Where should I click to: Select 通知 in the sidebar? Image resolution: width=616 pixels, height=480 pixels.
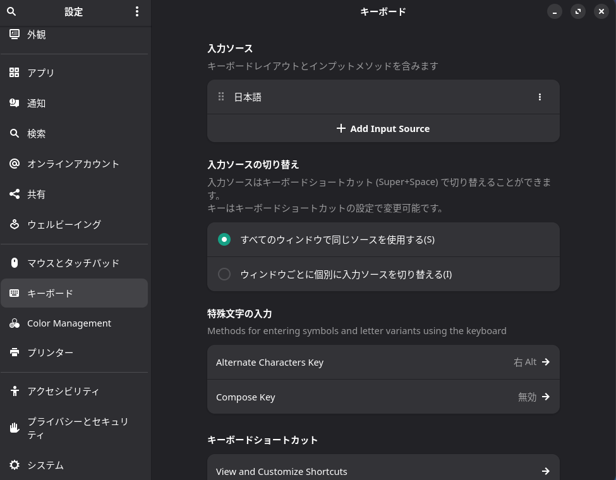[36, 103]
